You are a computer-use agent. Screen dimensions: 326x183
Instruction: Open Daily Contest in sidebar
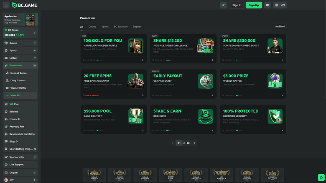[20, 80]
